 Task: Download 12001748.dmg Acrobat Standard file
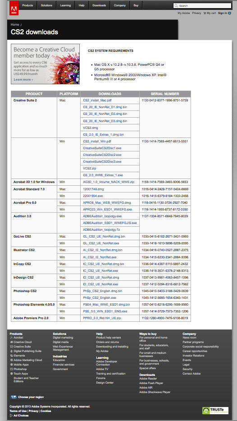coord(93,189)
